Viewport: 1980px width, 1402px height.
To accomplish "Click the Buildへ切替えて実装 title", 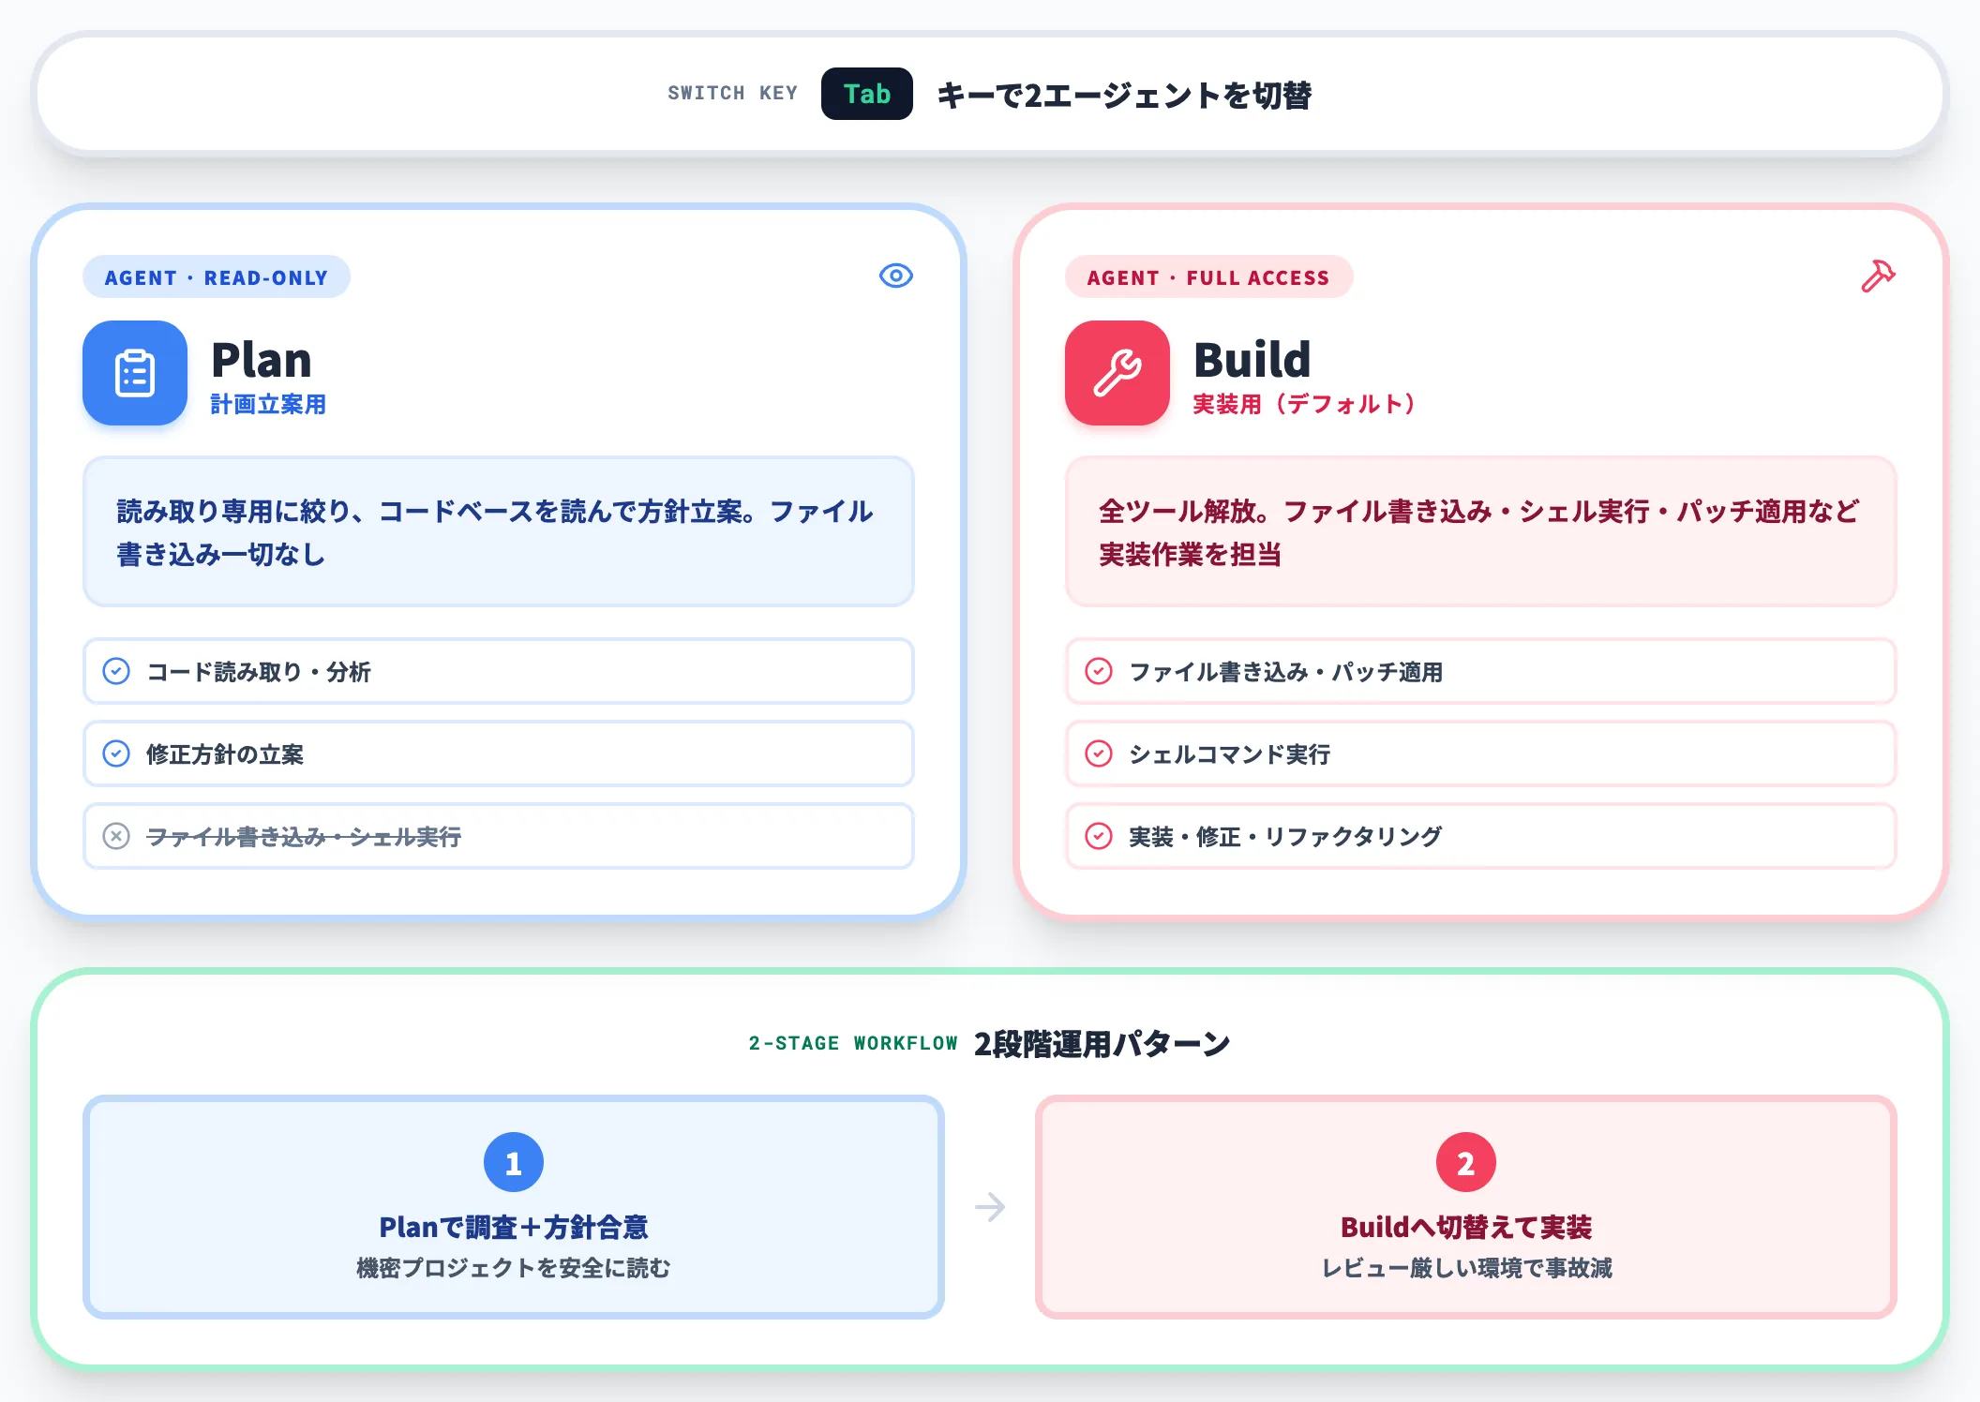I will [1466, 1227].
